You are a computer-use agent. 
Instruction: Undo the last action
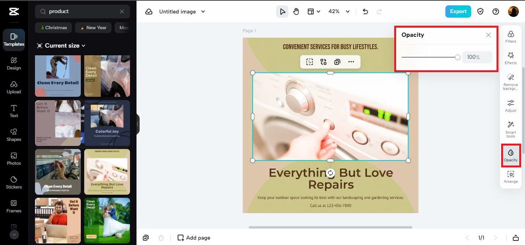click(x=365, y=11)
